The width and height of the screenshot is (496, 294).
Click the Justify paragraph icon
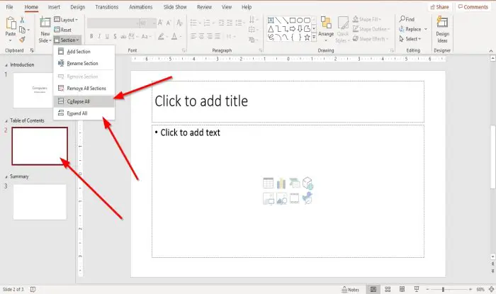coord(218,37)
